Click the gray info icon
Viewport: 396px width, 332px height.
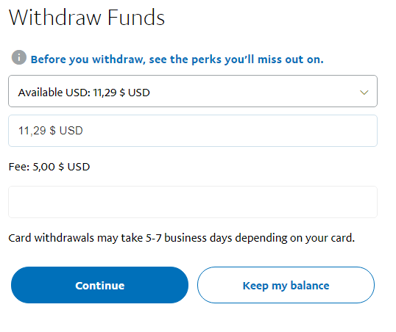(x=19, y=57)
